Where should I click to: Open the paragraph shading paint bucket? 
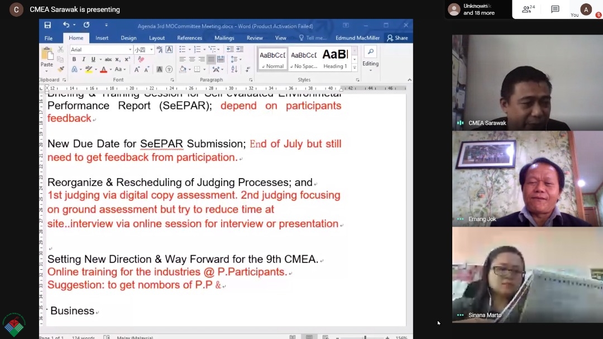pyautogui.click(x=183, y=70)
